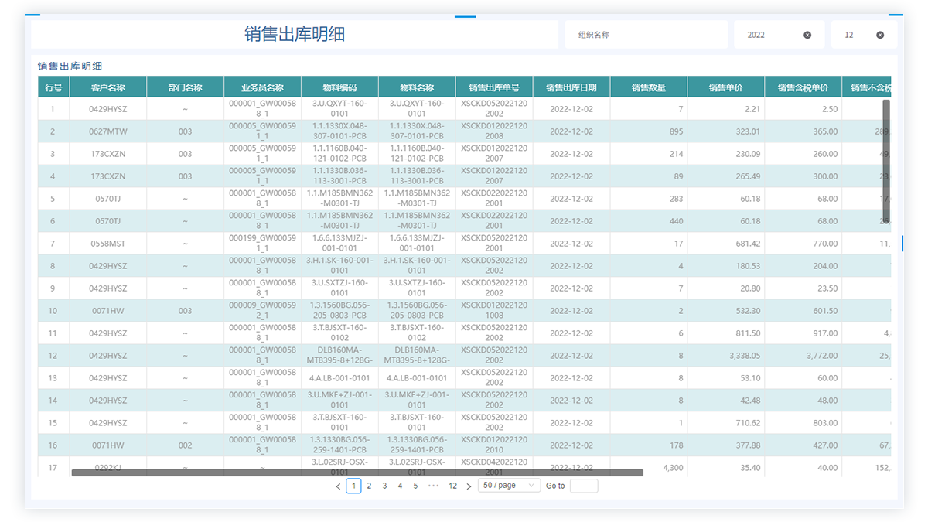
Task: Clear the month 12 filter value
Action: point(880,35)
